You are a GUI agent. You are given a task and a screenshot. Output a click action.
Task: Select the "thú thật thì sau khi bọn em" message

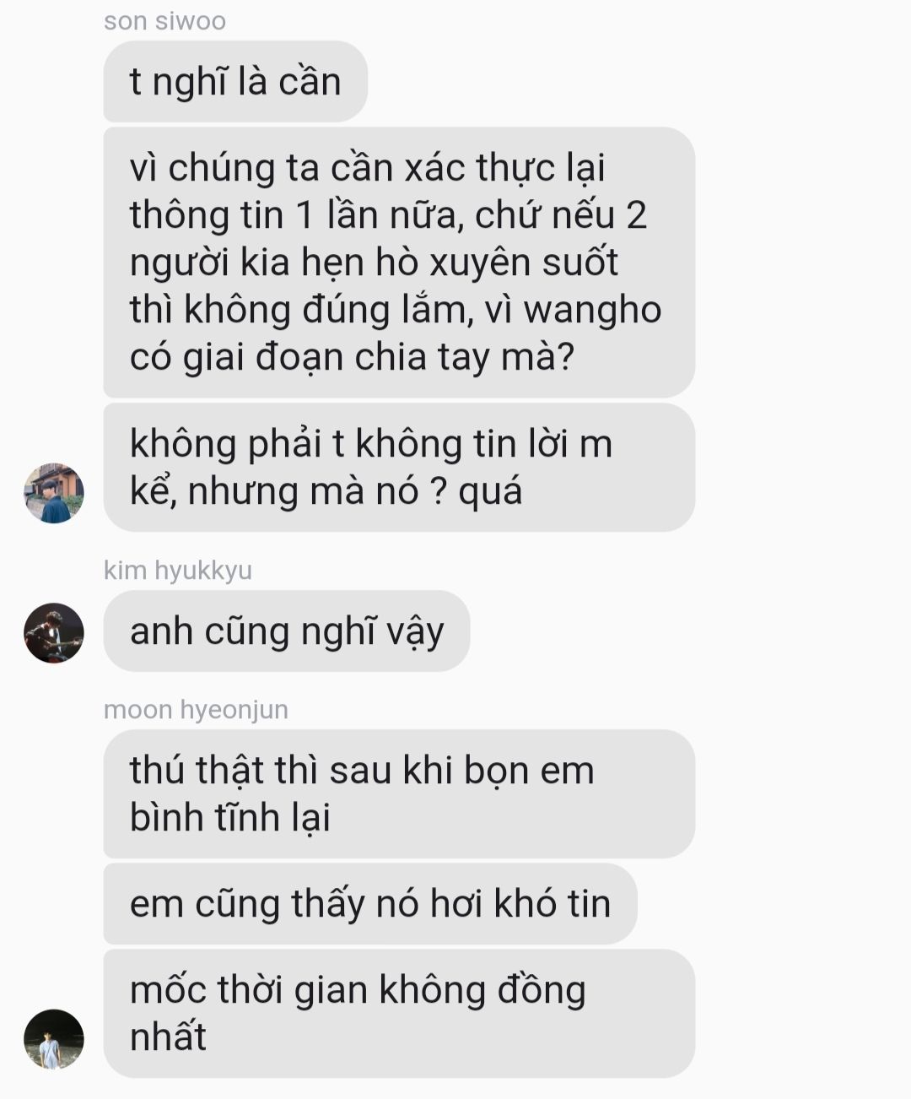click(399, 793)
